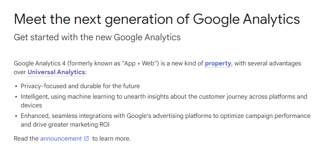Follow the 'property' glossary link
The image size is (326, 156).
tap(218, 63)
